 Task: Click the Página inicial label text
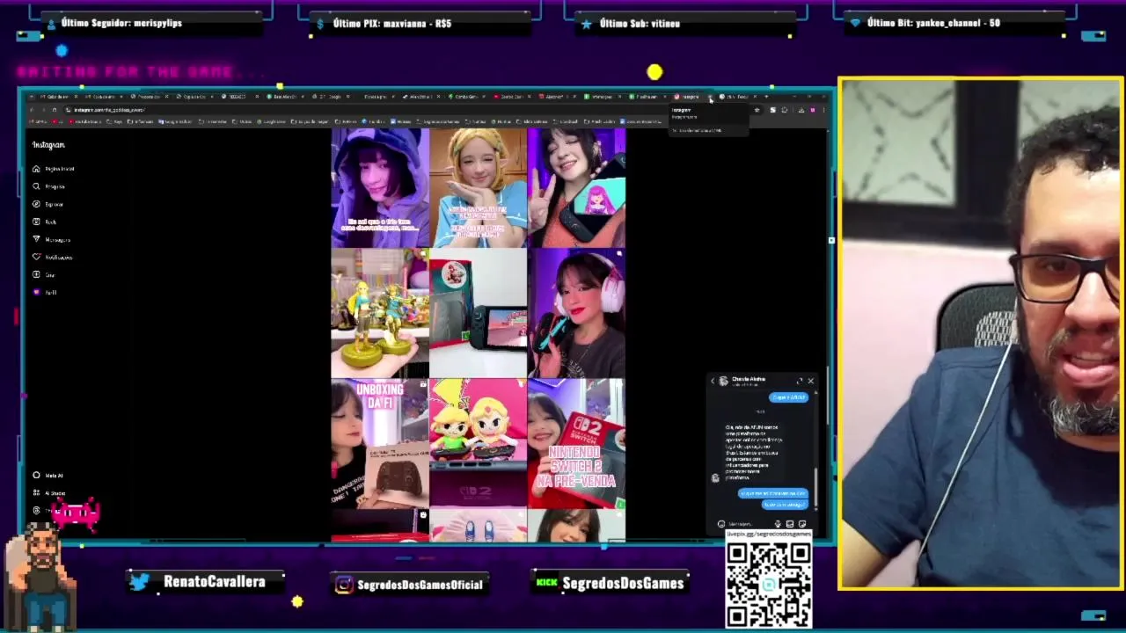pos(60,169)
